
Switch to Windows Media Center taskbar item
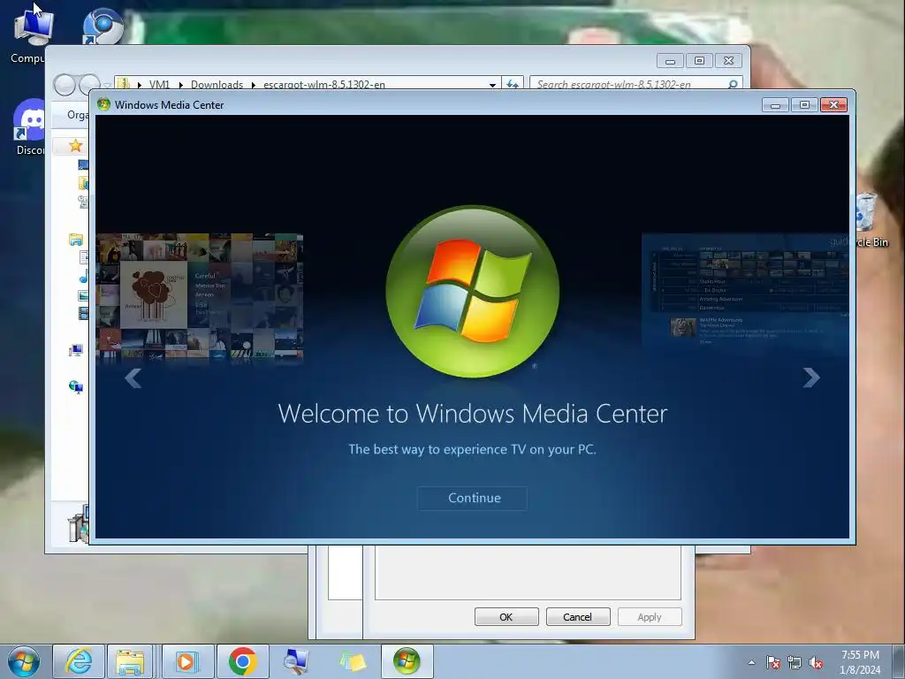[407, 661]
